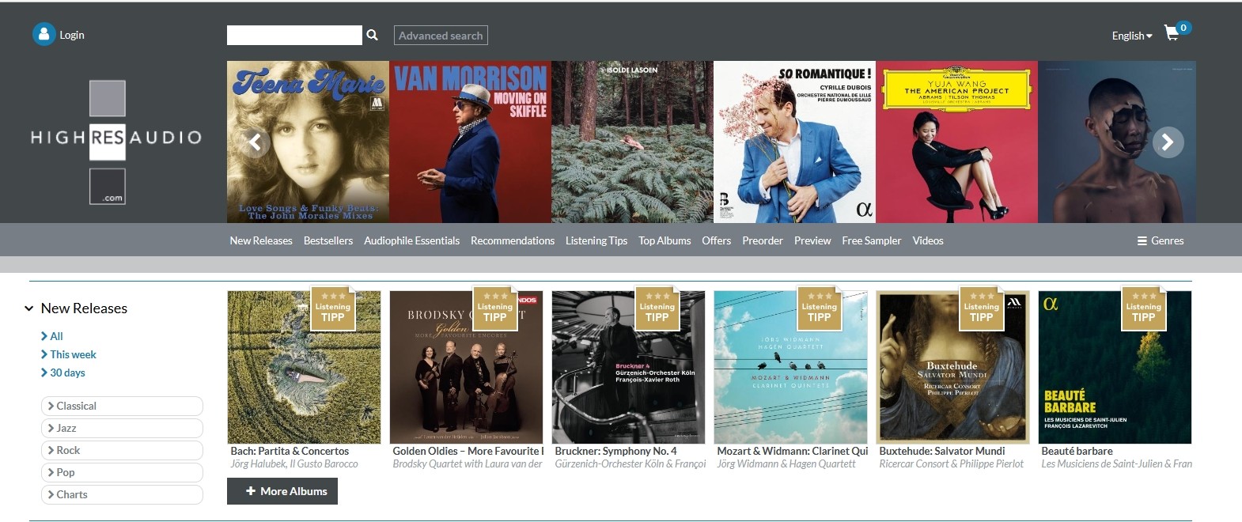Screen dimensions: 1242x522
Task: Select the All new releases link
Action: 56,336
